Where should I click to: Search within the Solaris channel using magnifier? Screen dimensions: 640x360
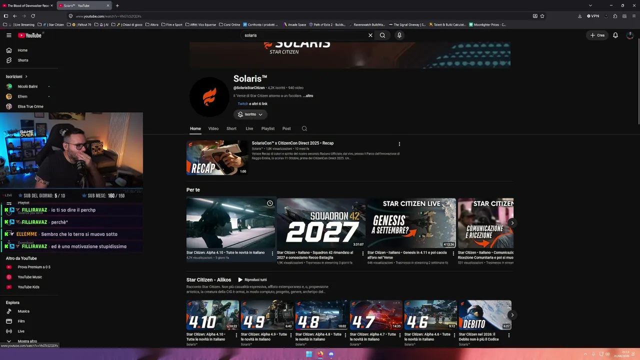tap(304, 128)
